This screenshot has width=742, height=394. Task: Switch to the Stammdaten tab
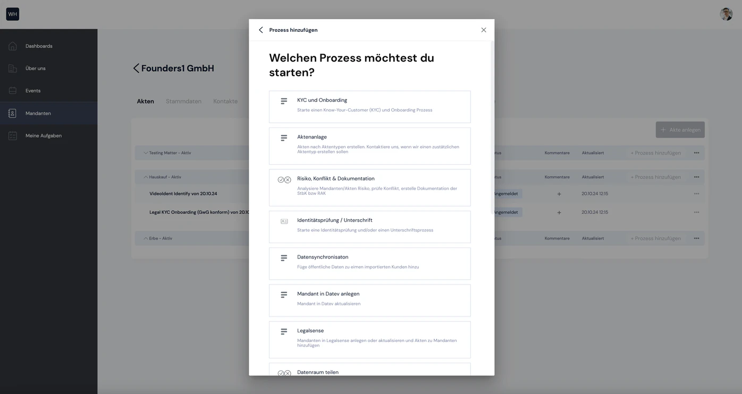(x=183, y=101)
